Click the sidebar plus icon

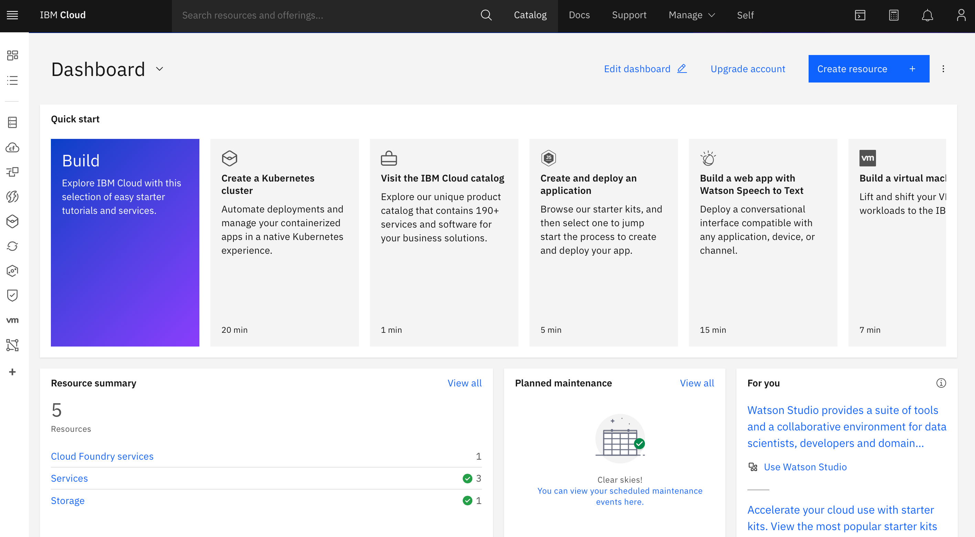coord(12,372)
